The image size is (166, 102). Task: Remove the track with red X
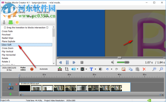(x=16, y=84)
